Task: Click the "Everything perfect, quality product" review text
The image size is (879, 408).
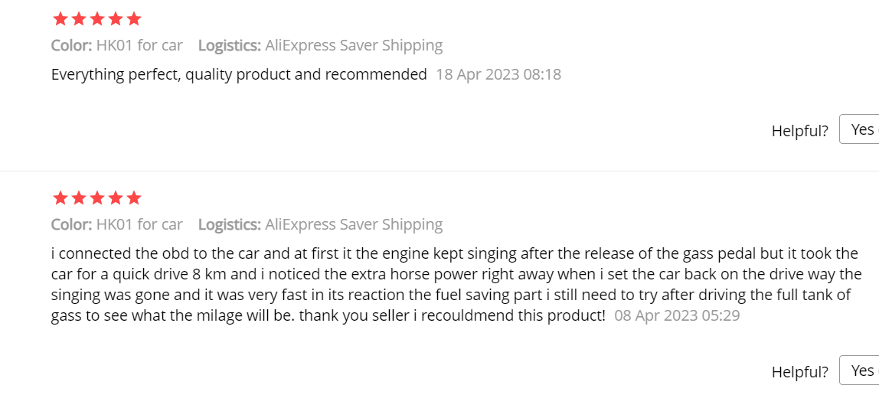Action: click(x=239, y=75)
